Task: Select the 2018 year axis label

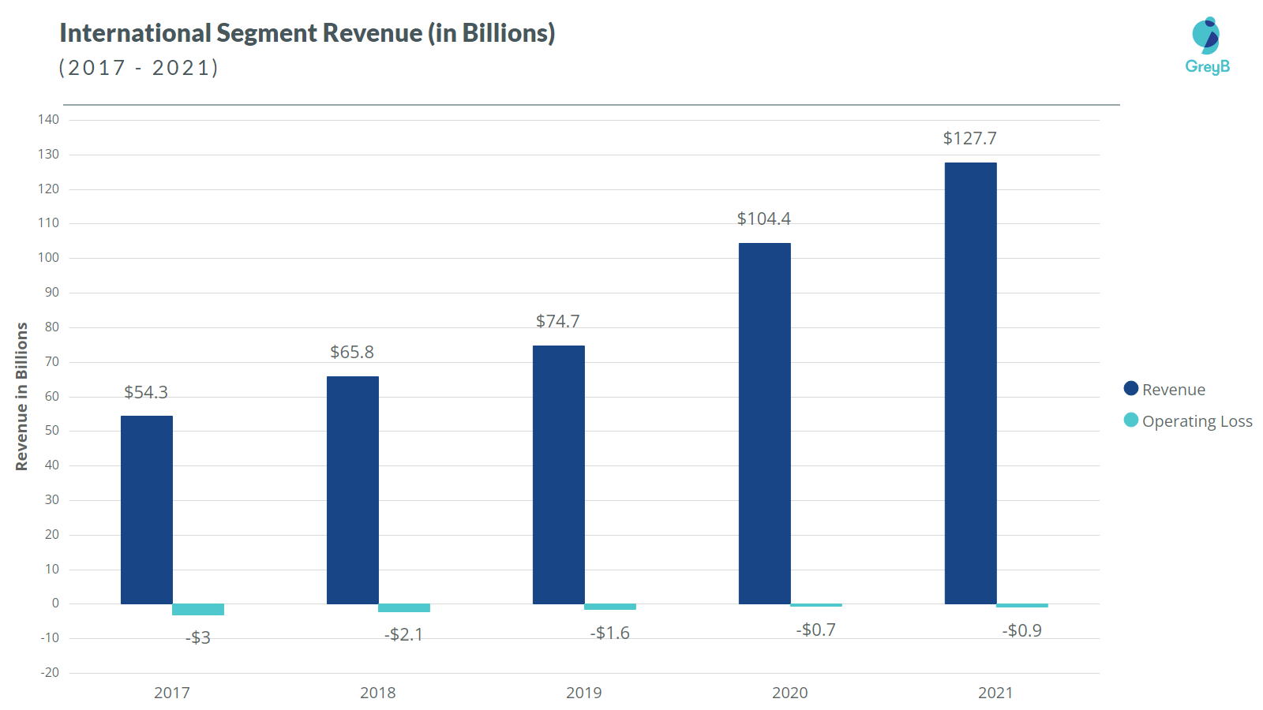Action: coord(377,693)
